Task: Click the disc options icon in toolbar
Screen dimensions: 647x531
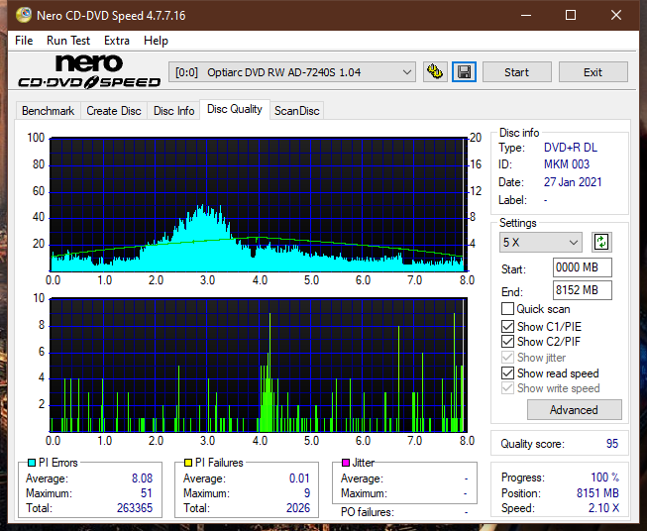Action: pos(434,72)
